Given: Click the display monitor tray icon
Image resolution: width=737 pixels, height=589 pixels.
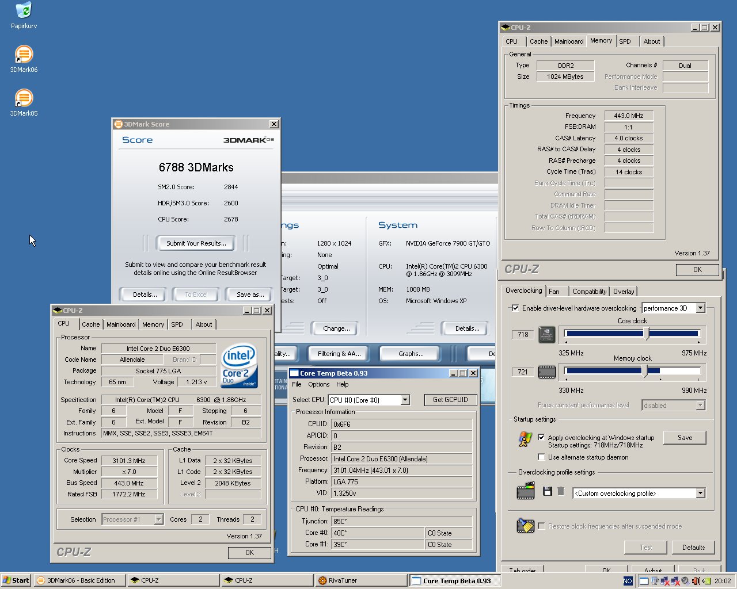Looking at the screenshot, I should pyautogui.click(x=655, y=581).
